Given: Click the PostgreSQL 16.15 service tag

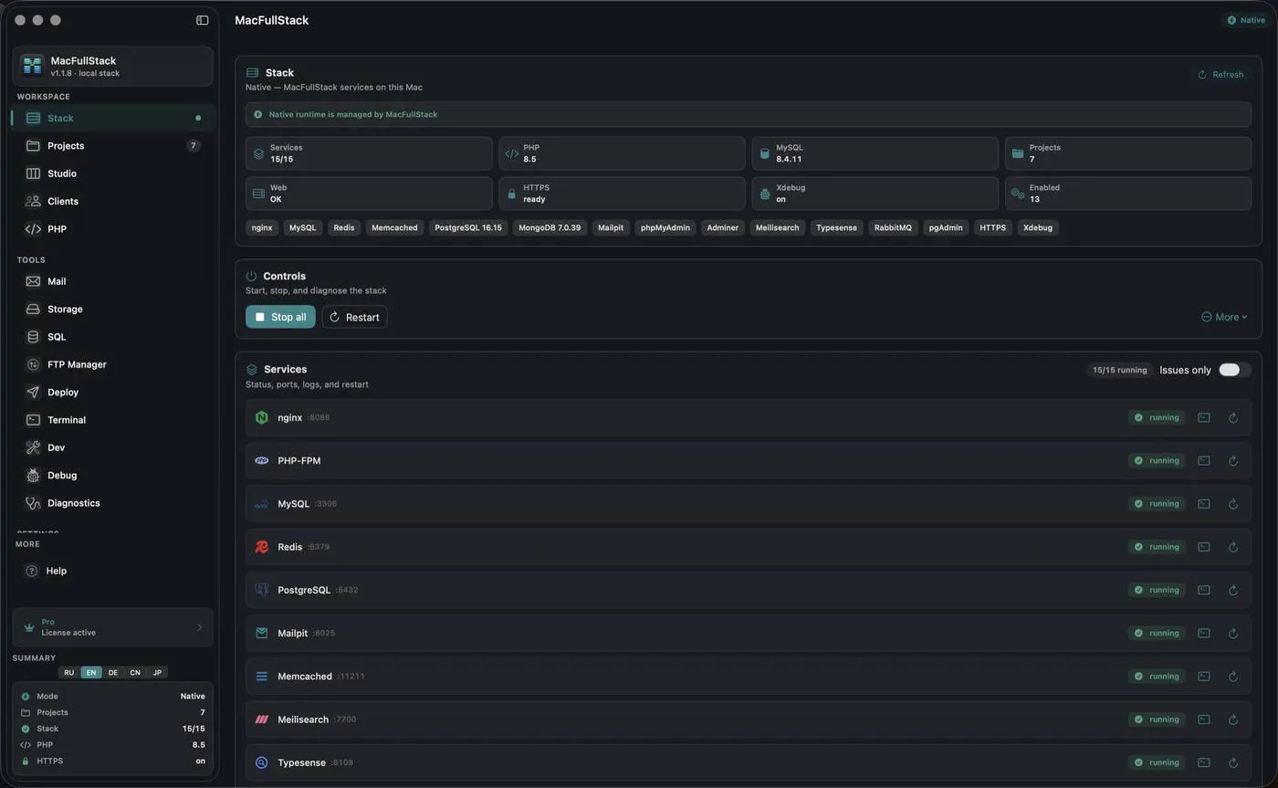Looking at the screenshot, I should pos(468,228).
